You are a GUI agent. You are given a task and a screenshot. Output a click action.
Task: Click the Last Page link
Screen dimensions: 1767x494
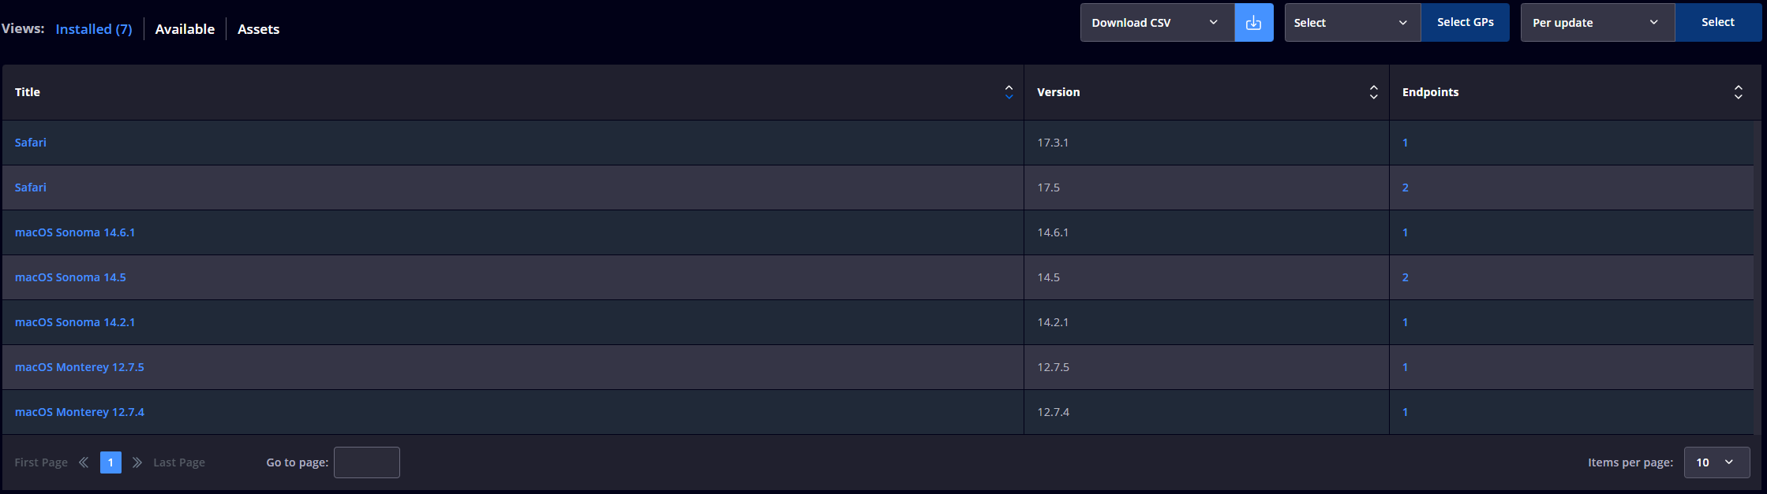pyautogui.click(x=179, y=462)
